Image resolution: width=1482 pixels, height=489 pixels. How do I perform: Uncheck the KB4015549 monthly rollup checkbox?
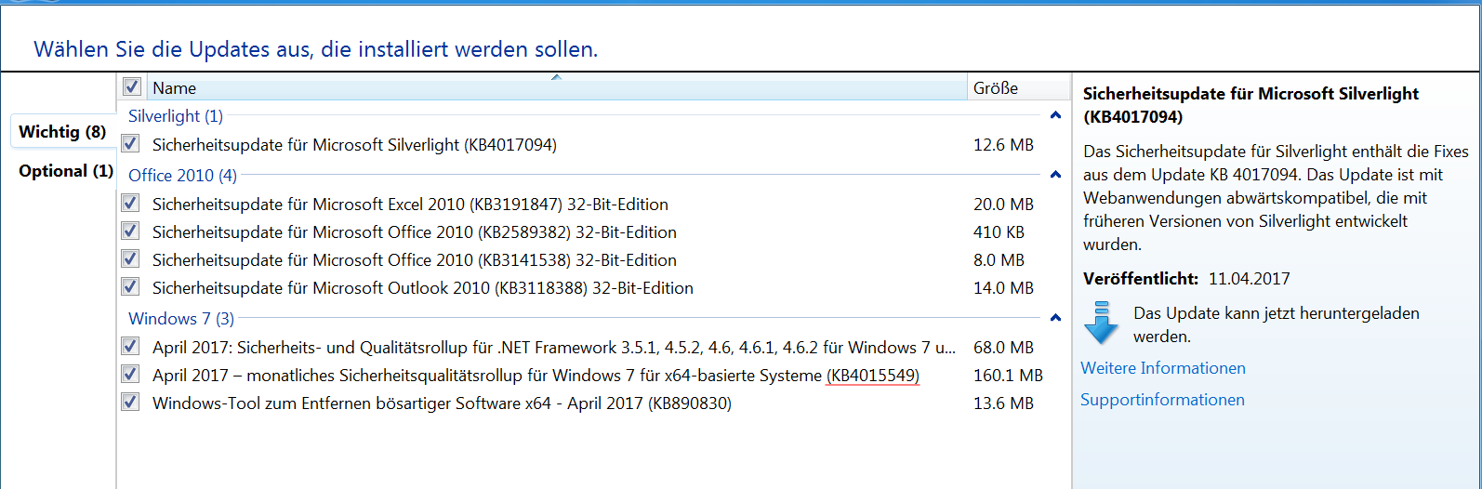tap(130, 375)
